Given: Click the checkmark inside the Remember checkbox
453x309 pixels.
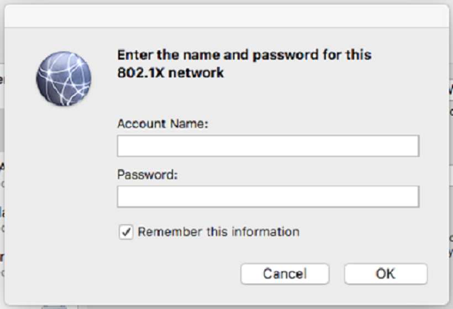Looking at the screenshot, I should click(x=127, y=232).
